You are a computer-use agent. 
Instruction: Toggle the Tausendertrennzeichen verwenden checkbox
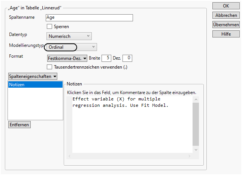[49, 67]
